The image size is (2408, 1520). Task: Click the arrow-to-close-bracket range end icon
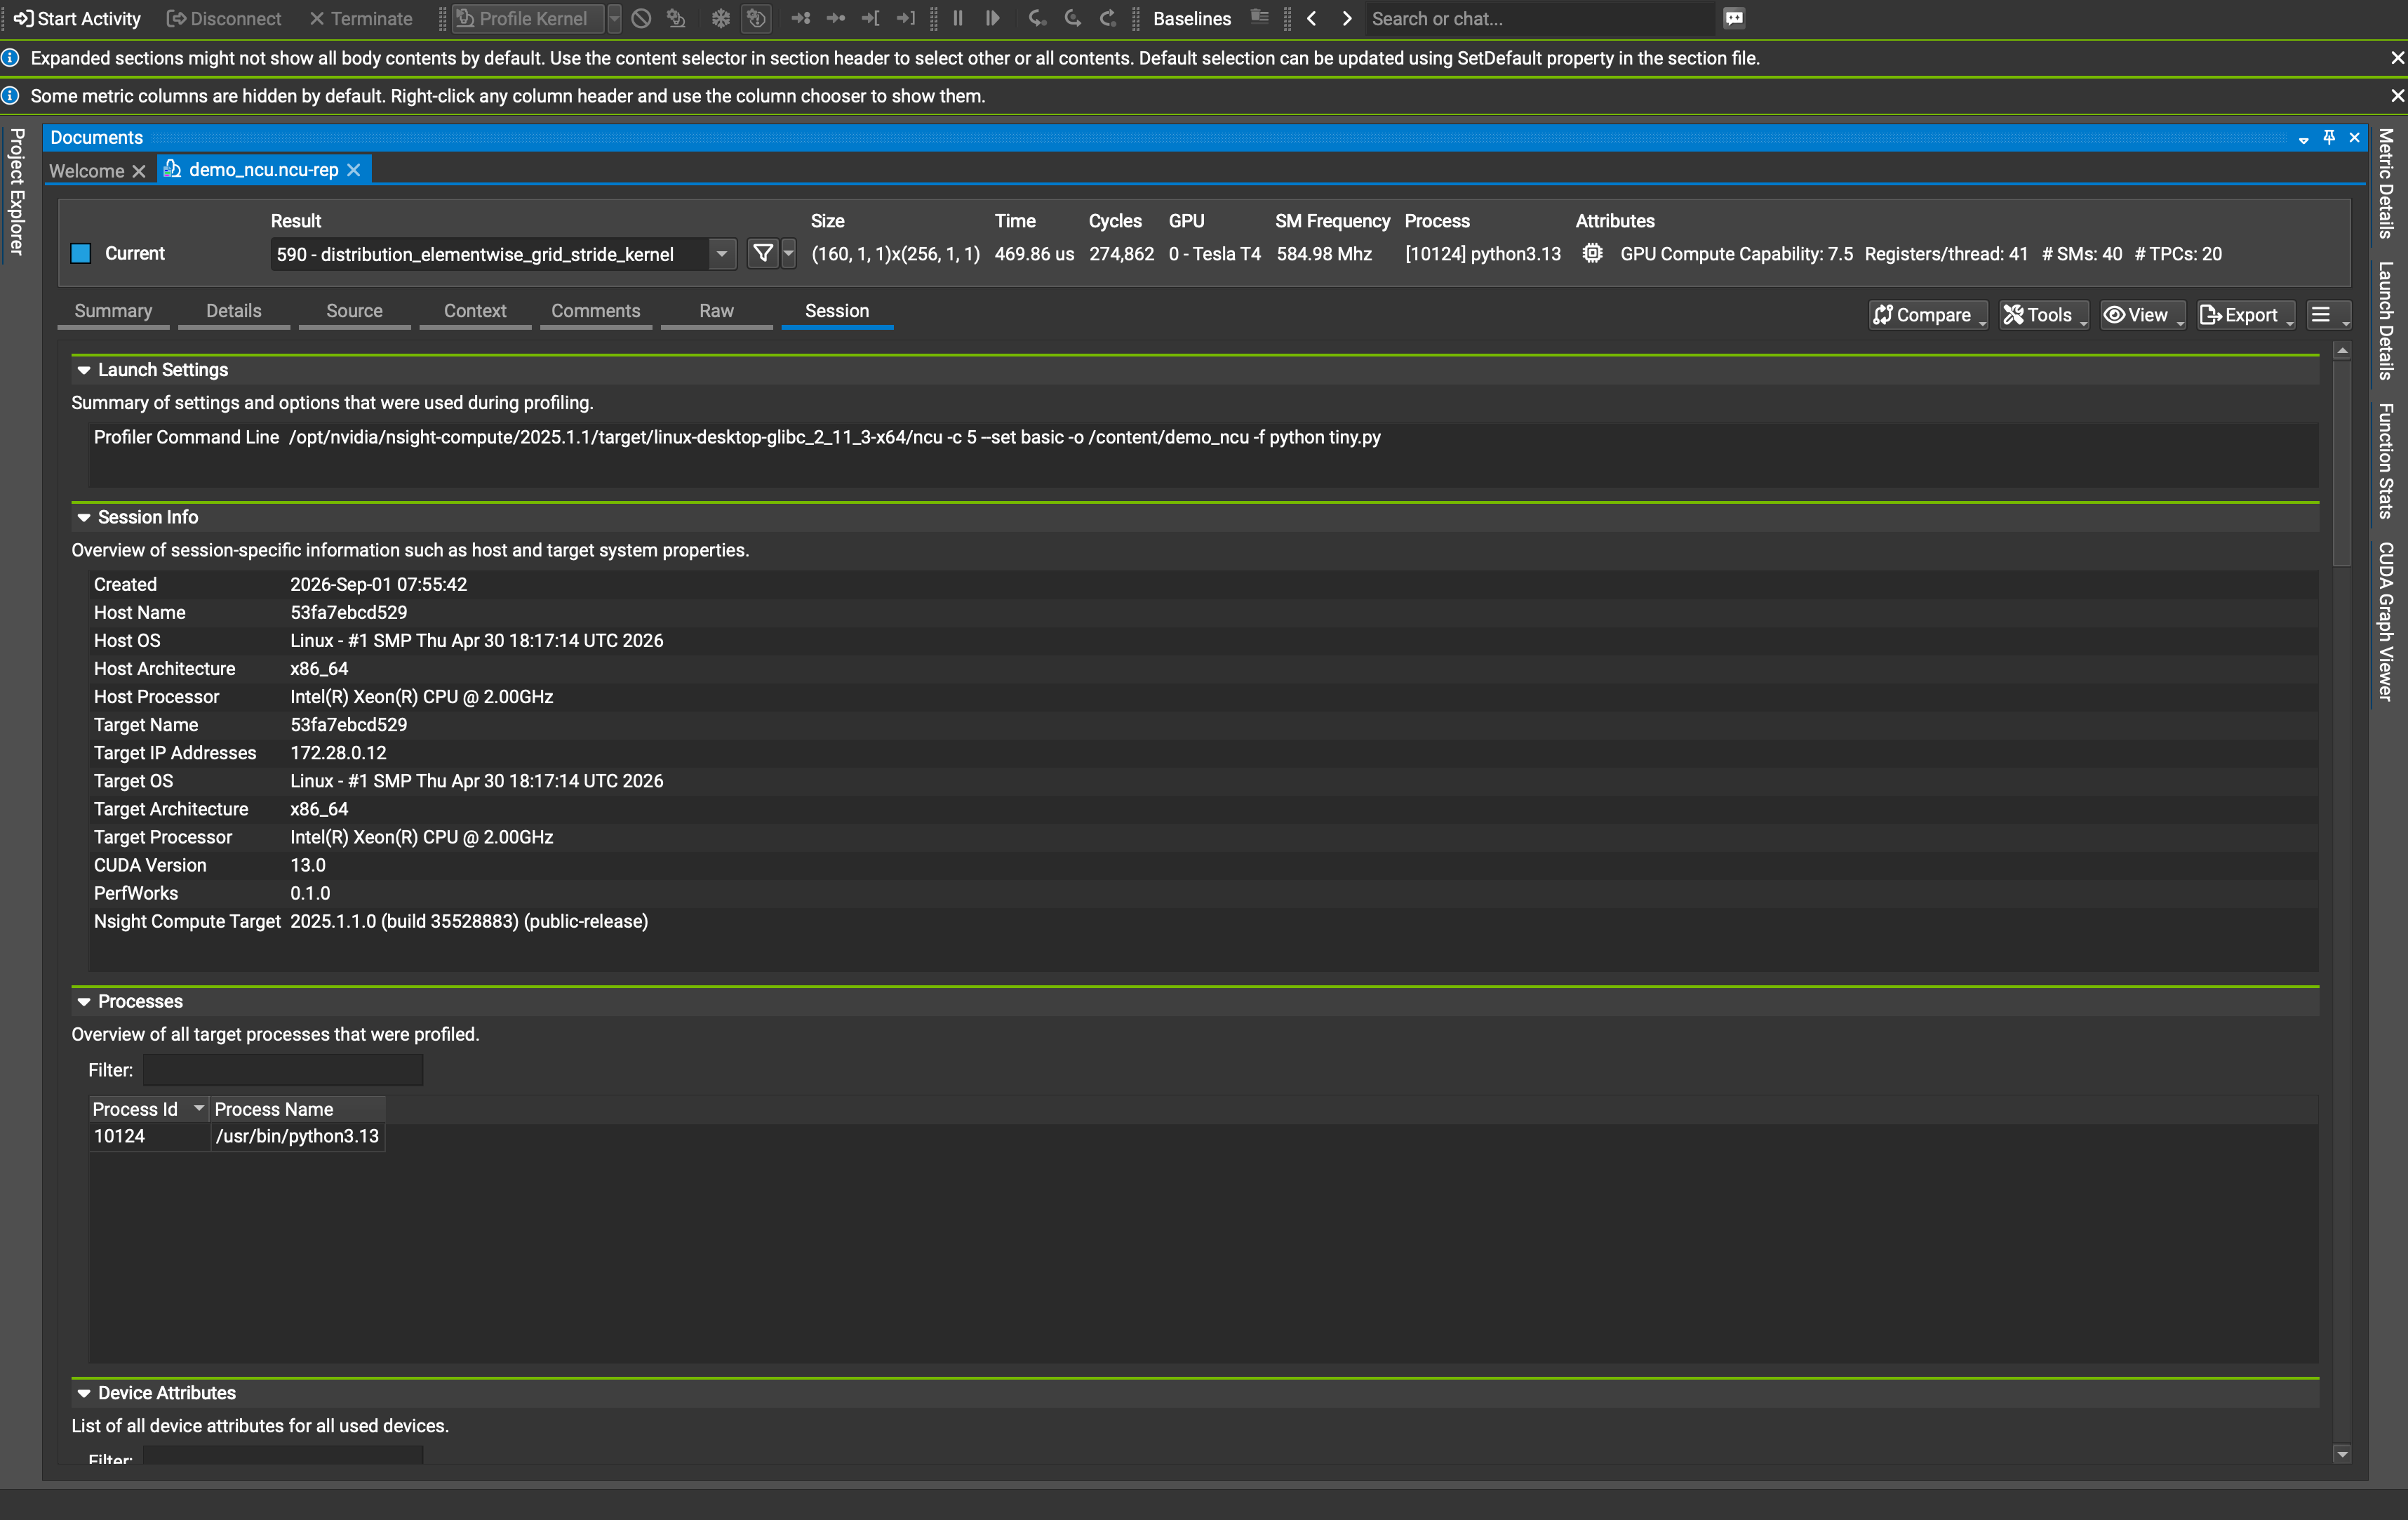[x=906, y=18]
